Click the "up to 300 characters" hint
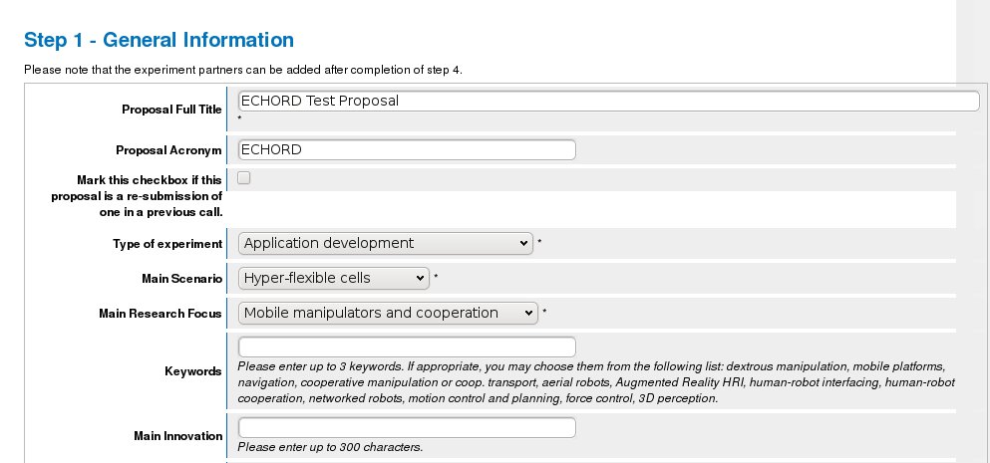Image resolution: width=990 pixels, height=463 pixels. tap(330, 447)
